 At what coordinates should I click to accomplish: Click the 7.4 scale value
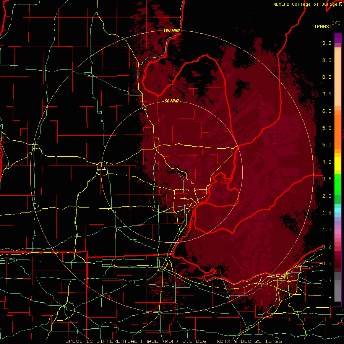pos(327,94)
